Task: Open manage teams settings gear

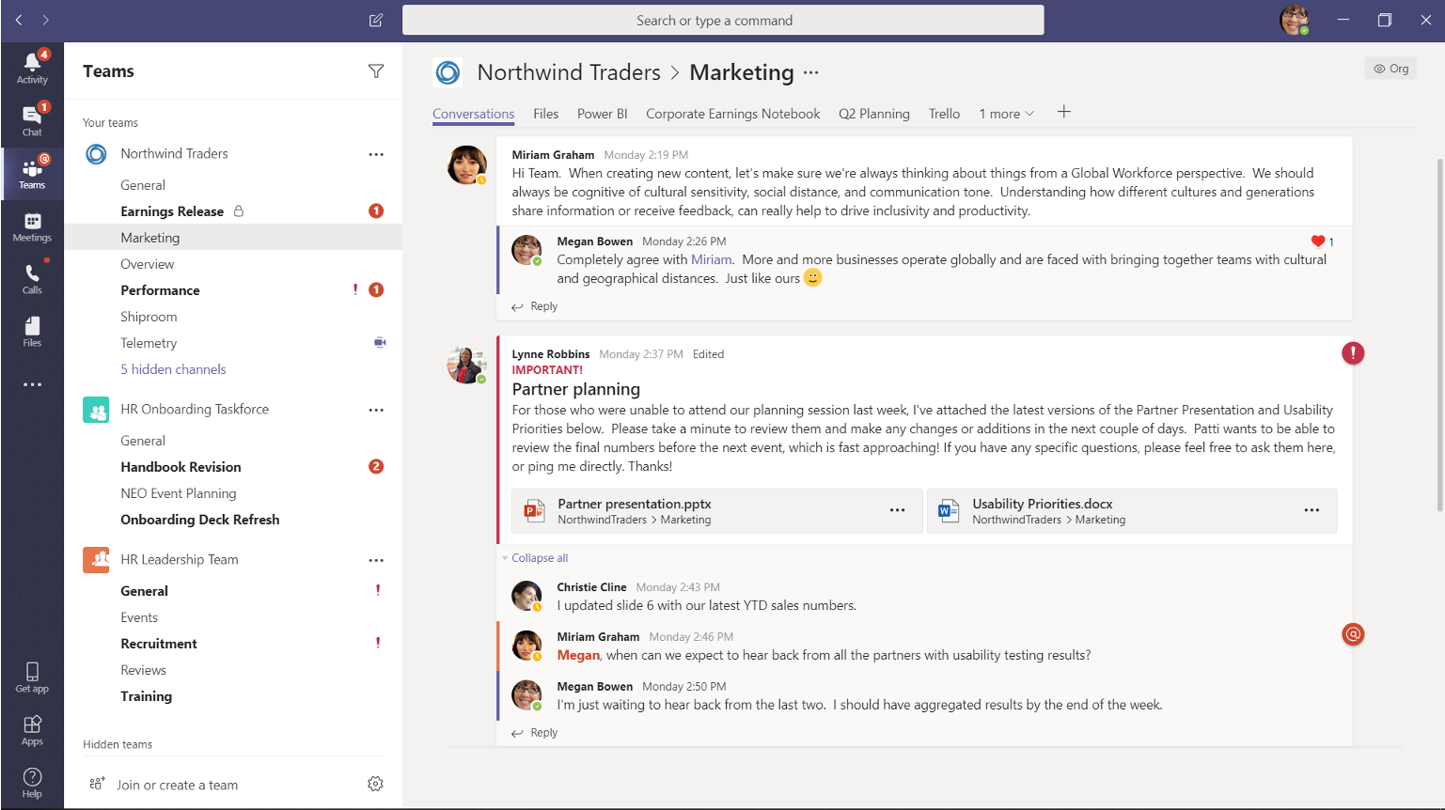Action: tap(375, 784)
